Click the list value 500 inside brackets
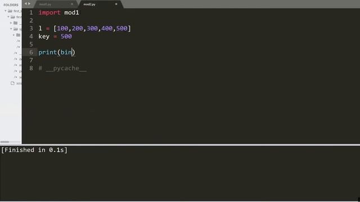 pyautogui.click(x=121, y=29)
